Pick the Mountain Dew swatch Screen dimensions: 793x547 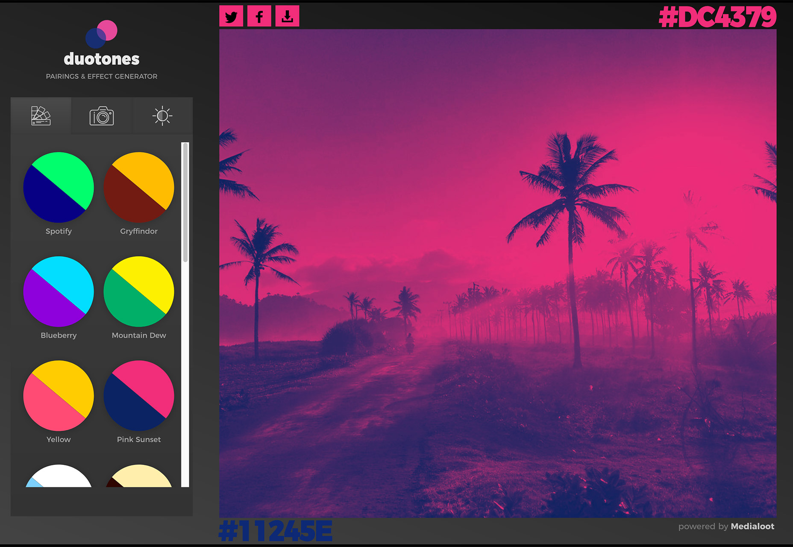pos(139,291)
